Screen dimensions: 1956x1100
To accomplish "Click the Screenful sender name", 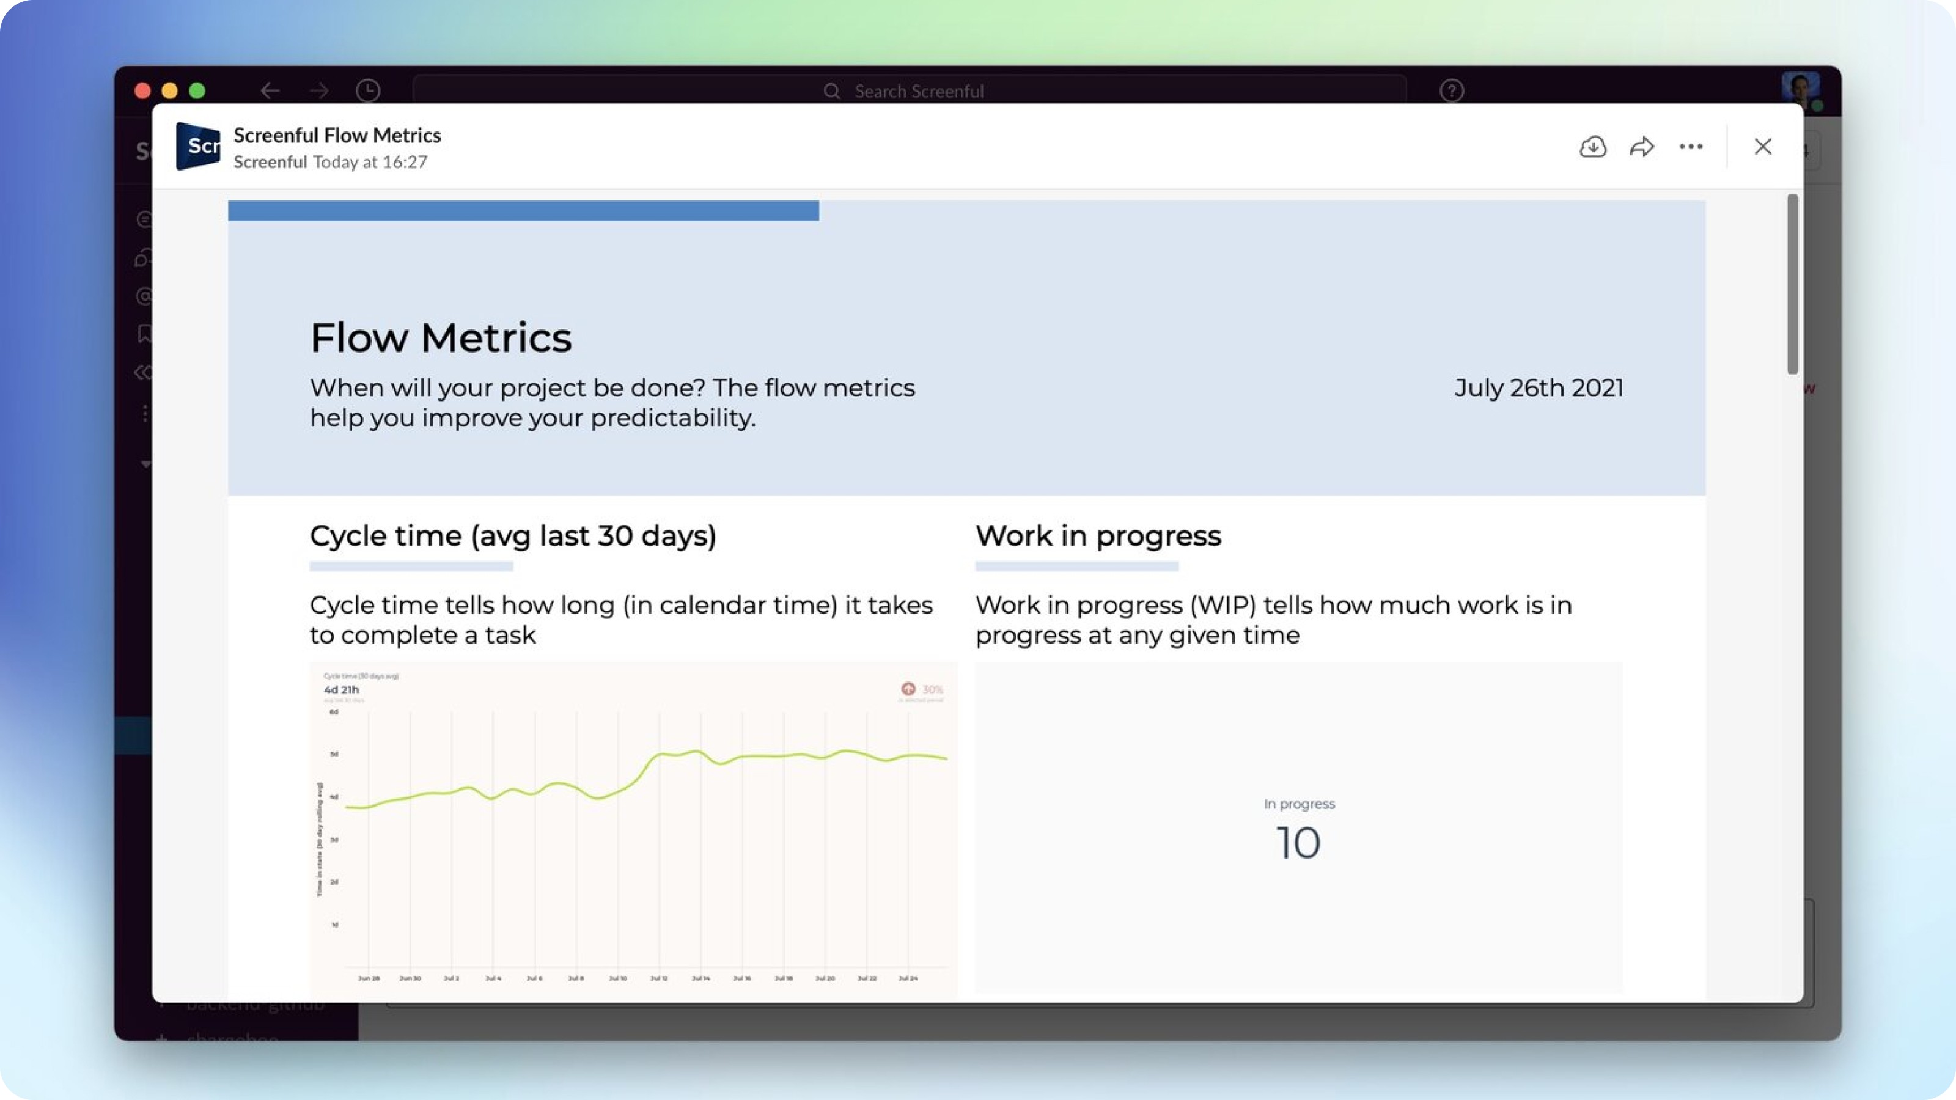I will pyautogui.click(x=270, y=162).
